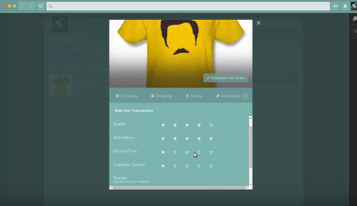This screenshot has width=357, height=206.
Task: Click the browser forward arrow
Action: (x=31, y=6)
